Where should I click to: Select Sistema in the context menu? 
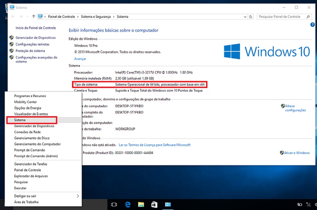coord(20,120)
